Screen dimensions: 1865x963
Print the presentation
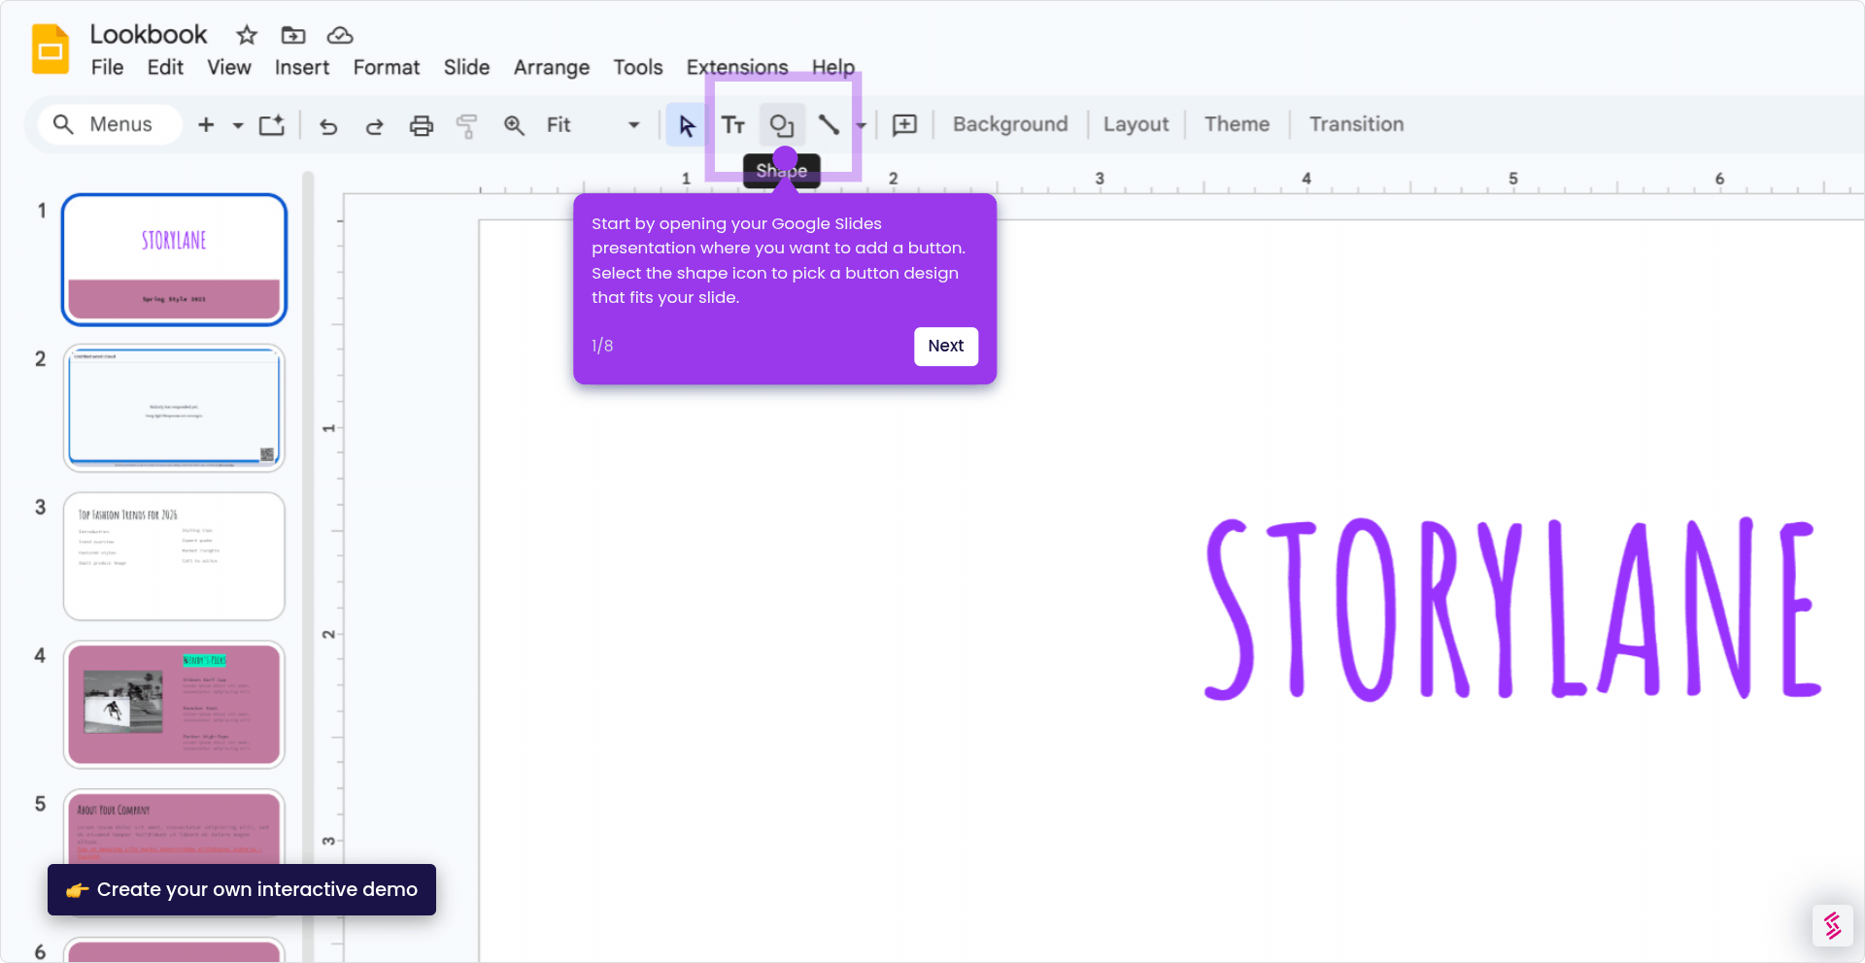click(x=421, y=125)
